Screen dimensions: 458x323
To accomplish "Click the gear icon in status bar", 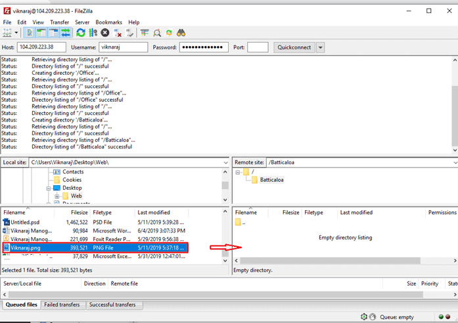I will (364, 317).
